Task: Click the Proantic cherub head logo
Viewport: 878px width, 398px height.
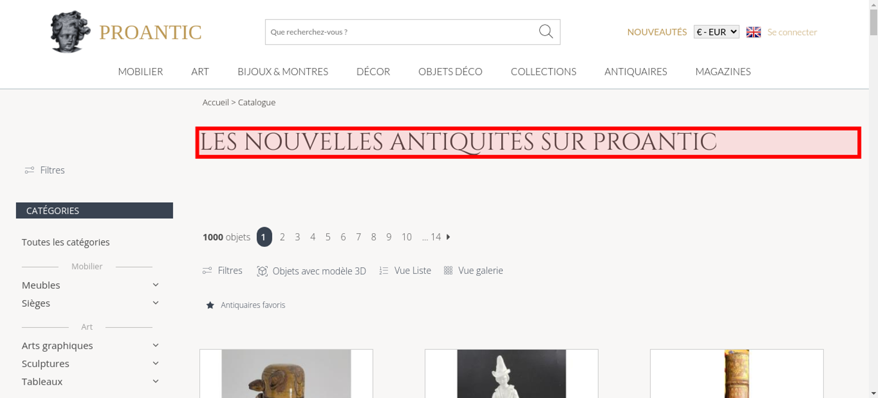Action: (x=70, y=32)
